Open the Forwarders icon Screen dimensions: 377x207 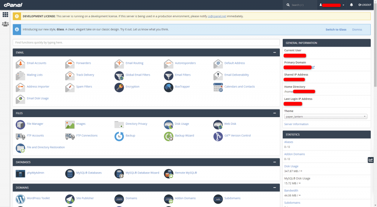(70, 64)
